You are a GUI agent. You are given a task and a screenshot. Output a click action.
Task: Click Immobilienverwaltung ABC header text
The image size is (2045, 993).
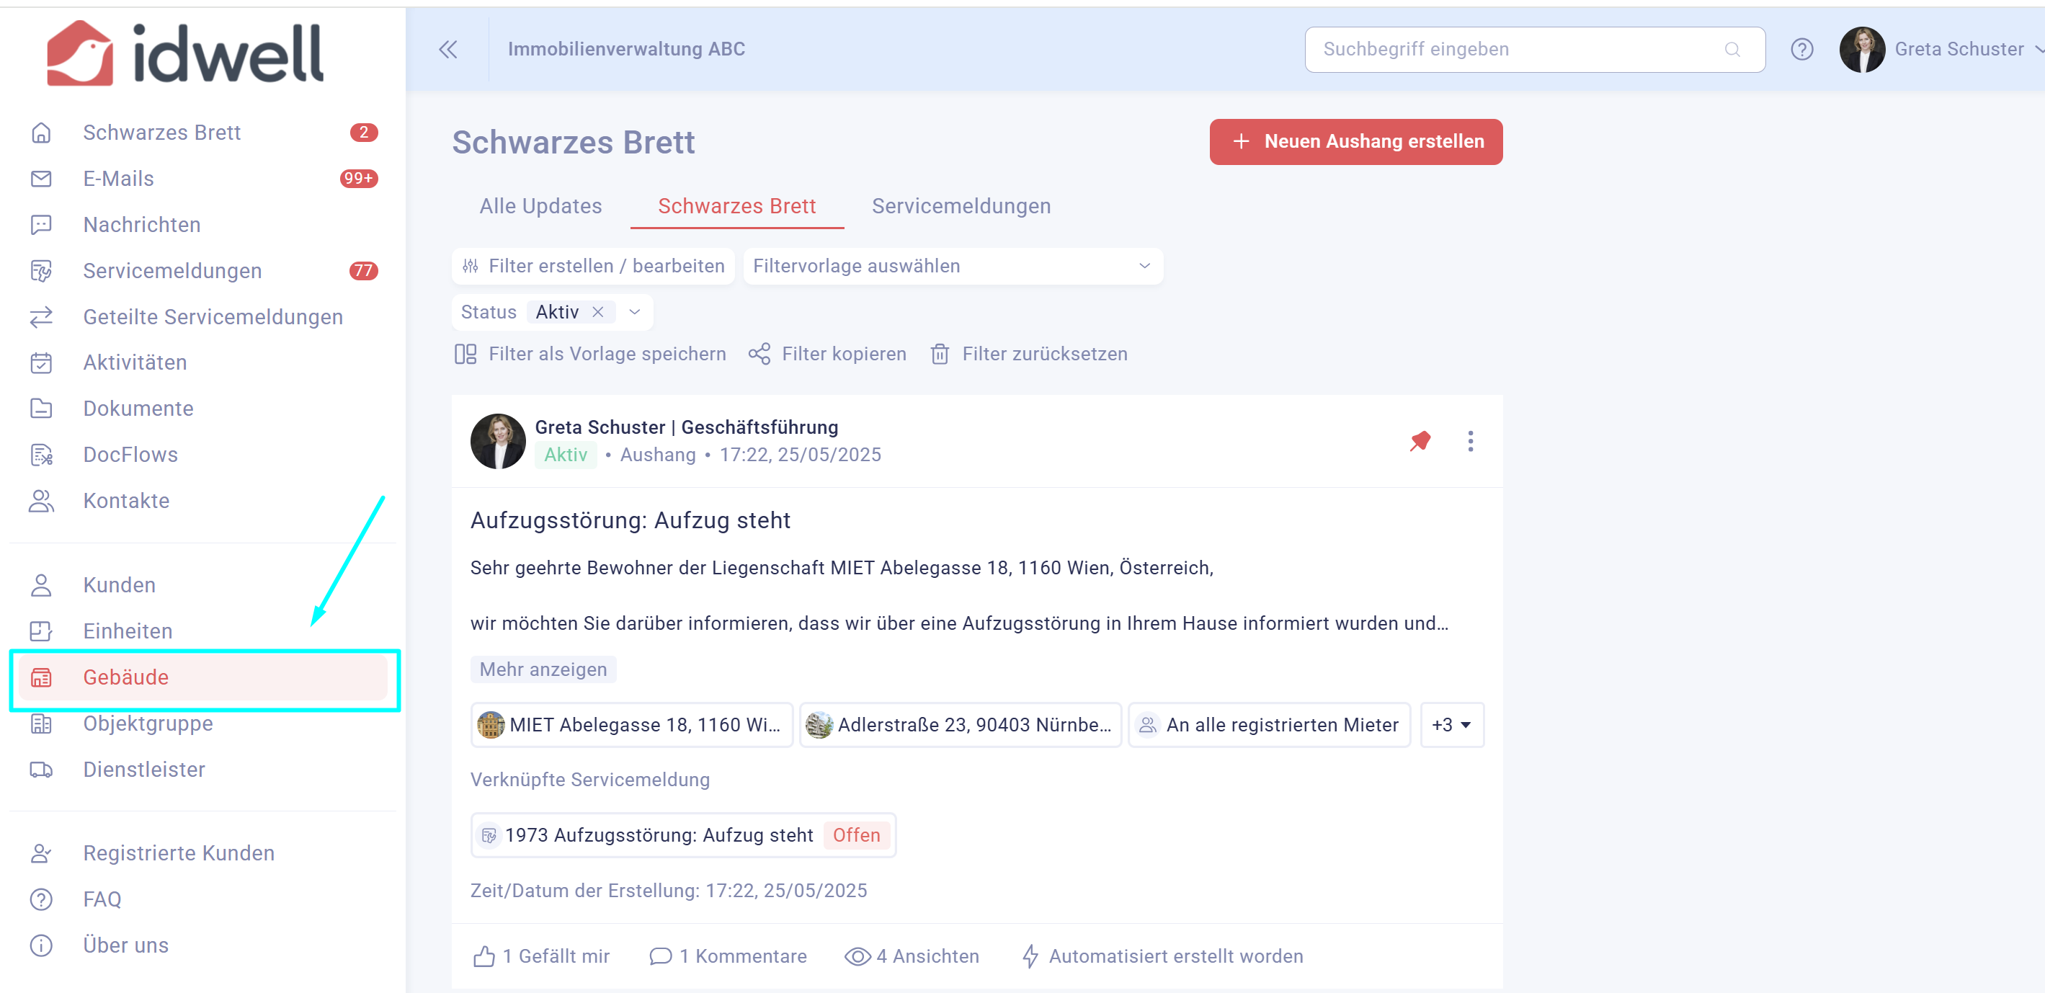point(626,49)
